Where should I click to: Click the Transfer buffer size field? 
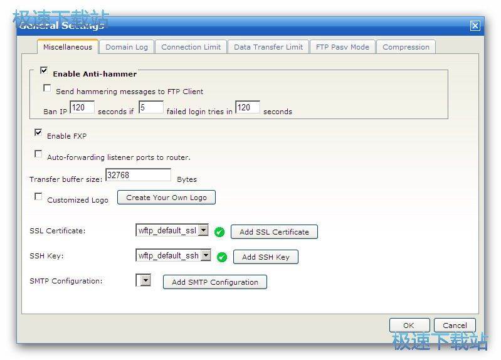tap(138, 176)
